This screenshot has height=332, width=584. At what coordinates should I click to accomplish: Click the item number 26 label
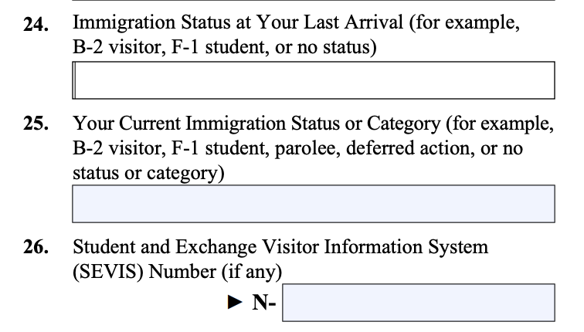coord(36,247)
